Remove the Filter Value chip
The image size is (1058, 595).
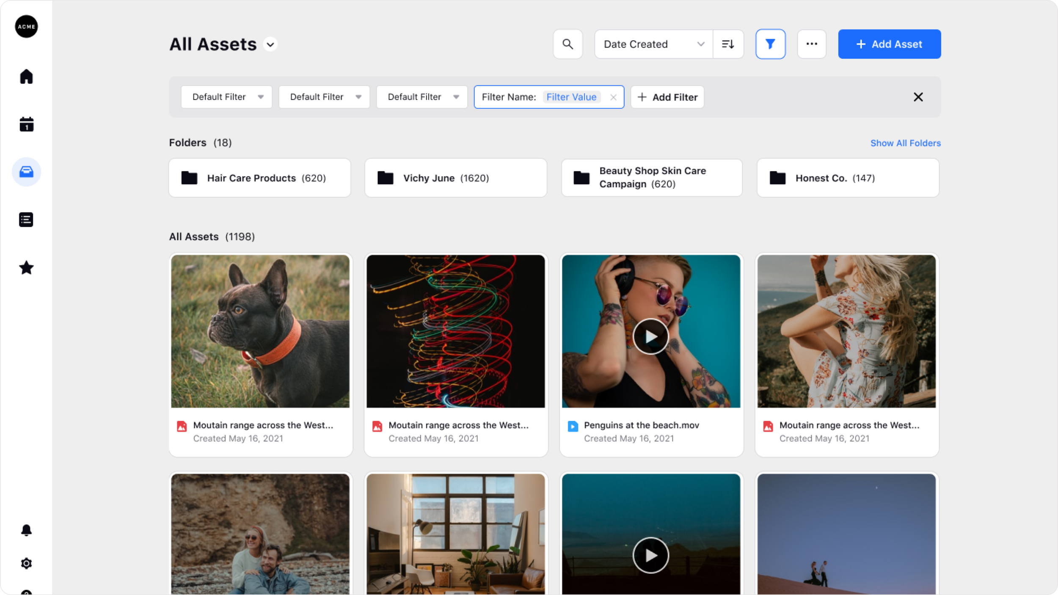(613, 97)
